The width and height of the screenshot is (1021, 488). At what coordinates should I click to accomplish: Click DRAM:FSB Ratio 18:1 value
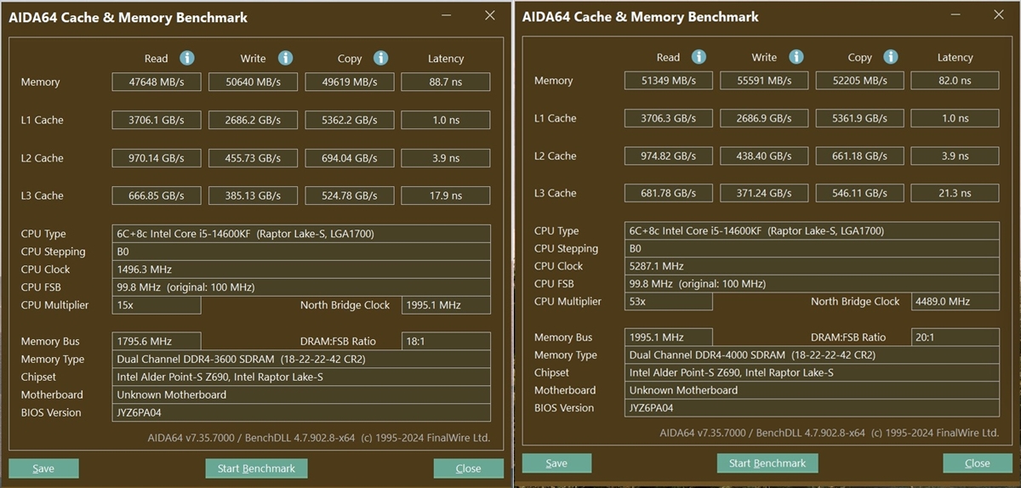coord(446,341)
